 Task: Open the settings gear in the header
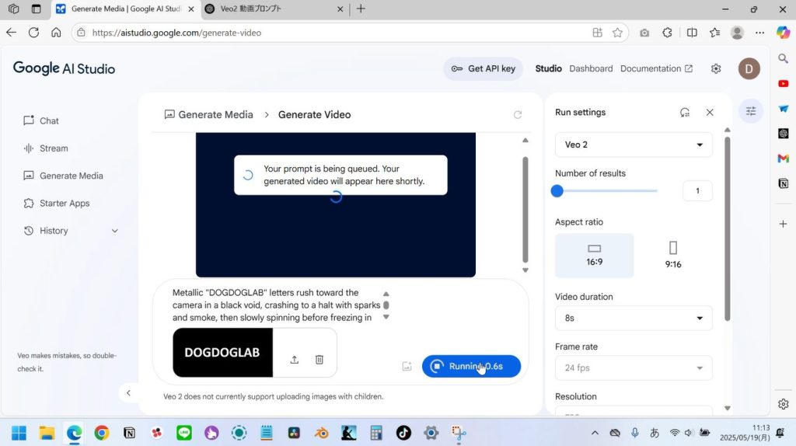716,68
